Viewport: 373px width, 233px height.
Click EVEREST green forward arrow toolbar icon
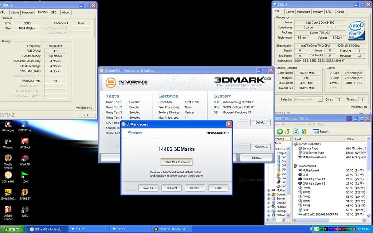[280, 131]
